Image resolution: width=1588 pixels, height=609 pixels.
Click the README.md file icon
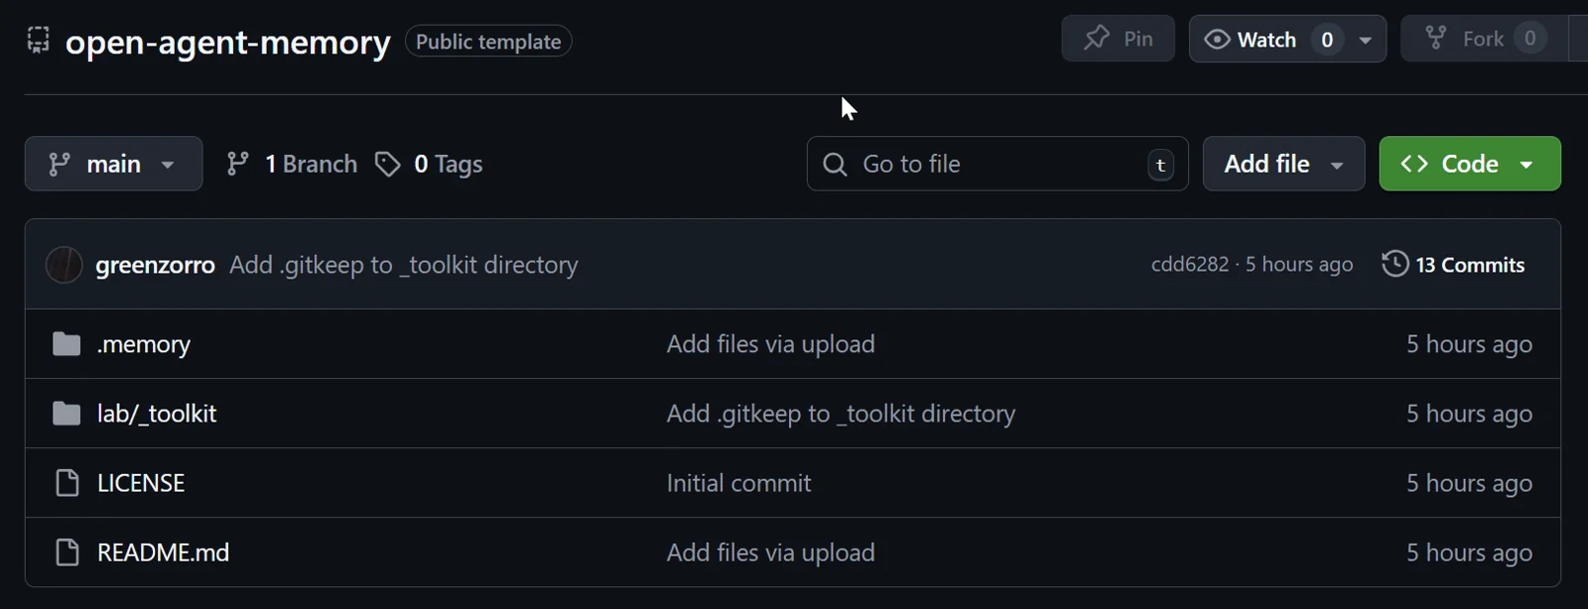pos(66,552)
